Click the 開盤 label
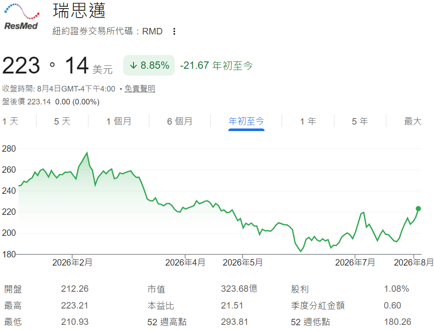This screenshot has height=330, width=434. point(13,289)
